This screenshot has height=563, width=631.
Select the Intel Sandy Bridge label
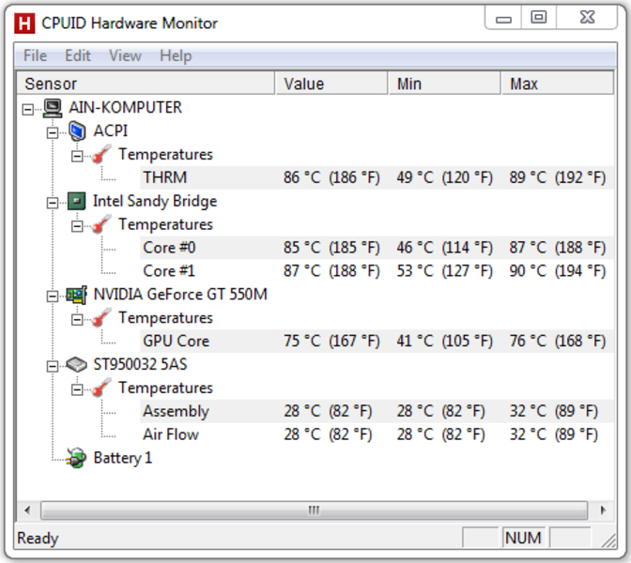point(155,201)
